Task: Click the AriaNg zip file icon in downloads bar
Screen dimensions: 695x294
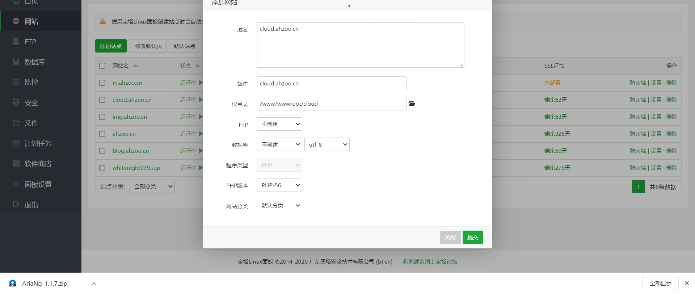Action: pyautogui.click(x=13, y=283)
